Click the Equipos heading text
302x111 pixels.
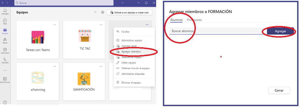pos(22,12)
